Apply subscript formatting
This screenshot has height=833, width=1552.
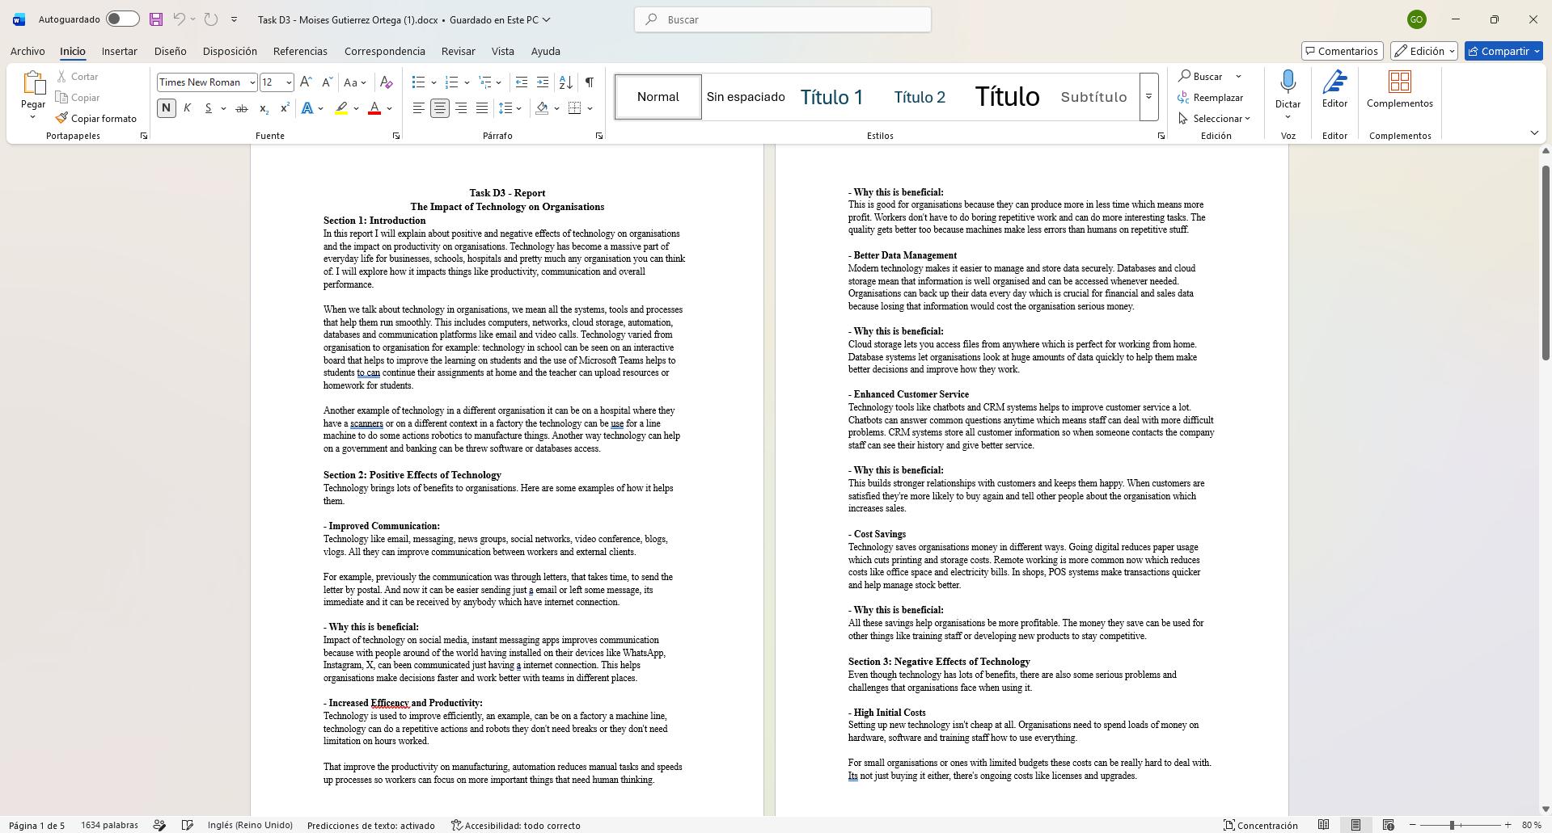264,108
